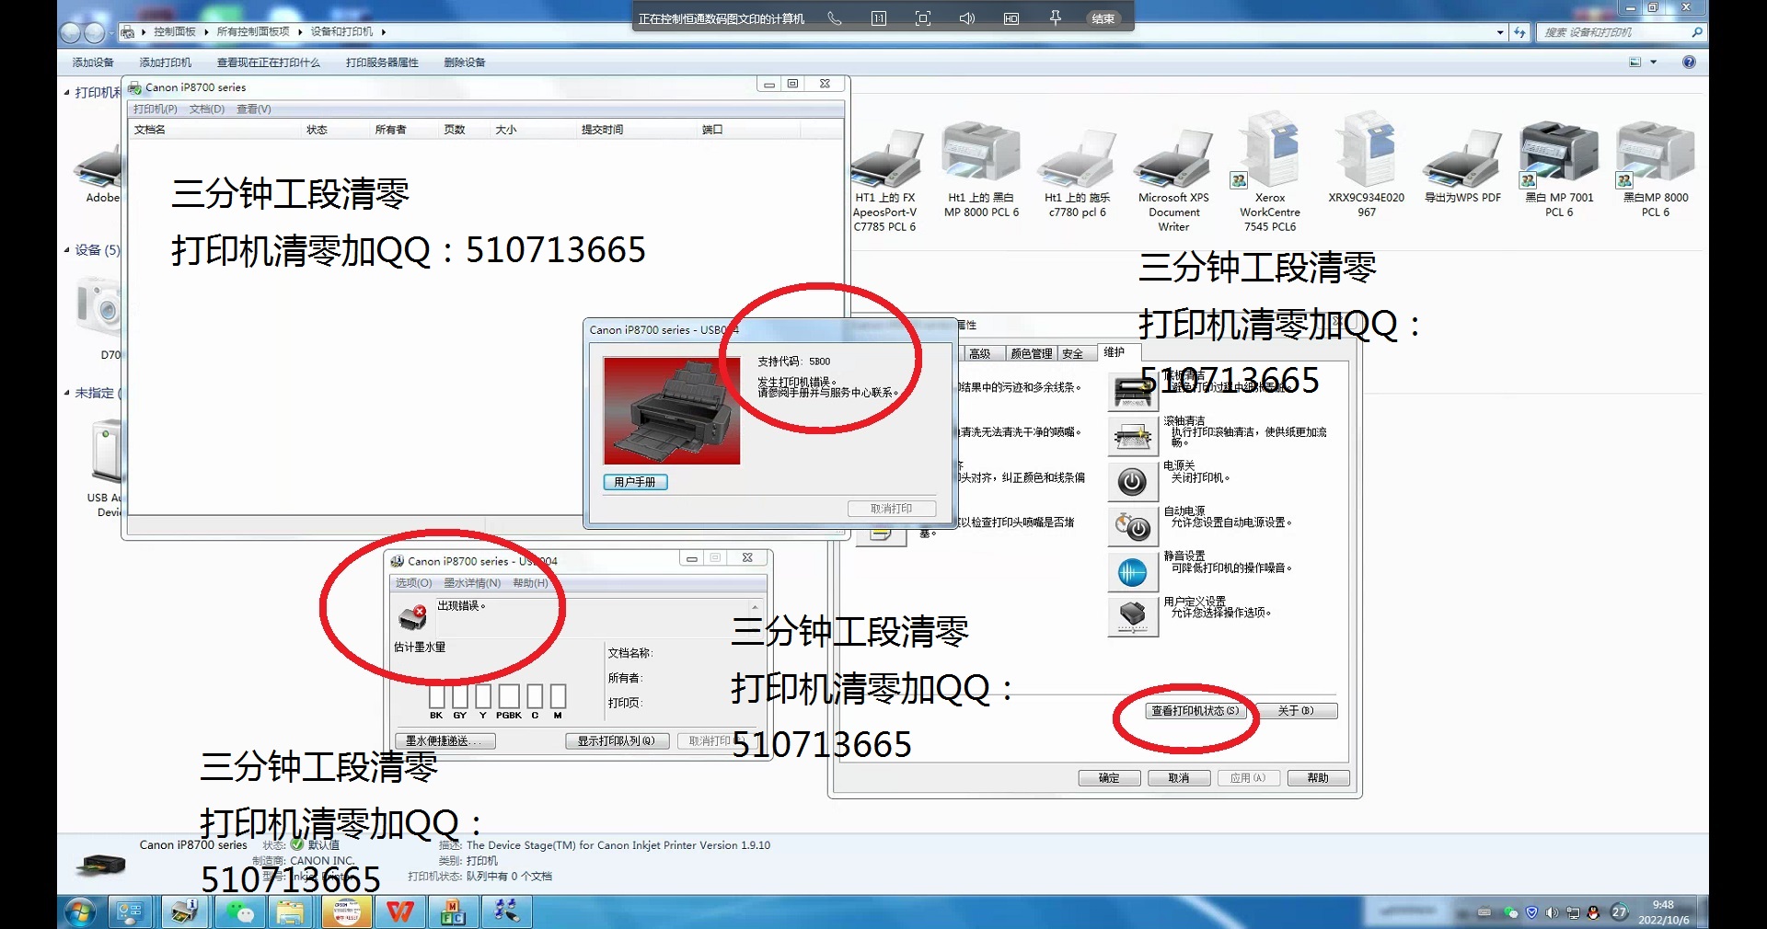The width and height of the screenshot is (1767, 929).
Task: Open WPS Office from the taskbar
Action: 400,912
